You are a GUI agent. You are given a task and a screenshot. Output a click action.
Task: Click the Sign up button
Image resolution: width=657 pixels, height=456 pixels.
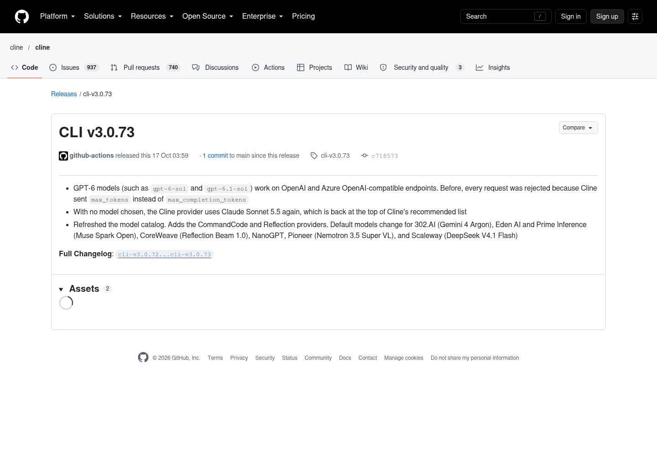(607, 16)
